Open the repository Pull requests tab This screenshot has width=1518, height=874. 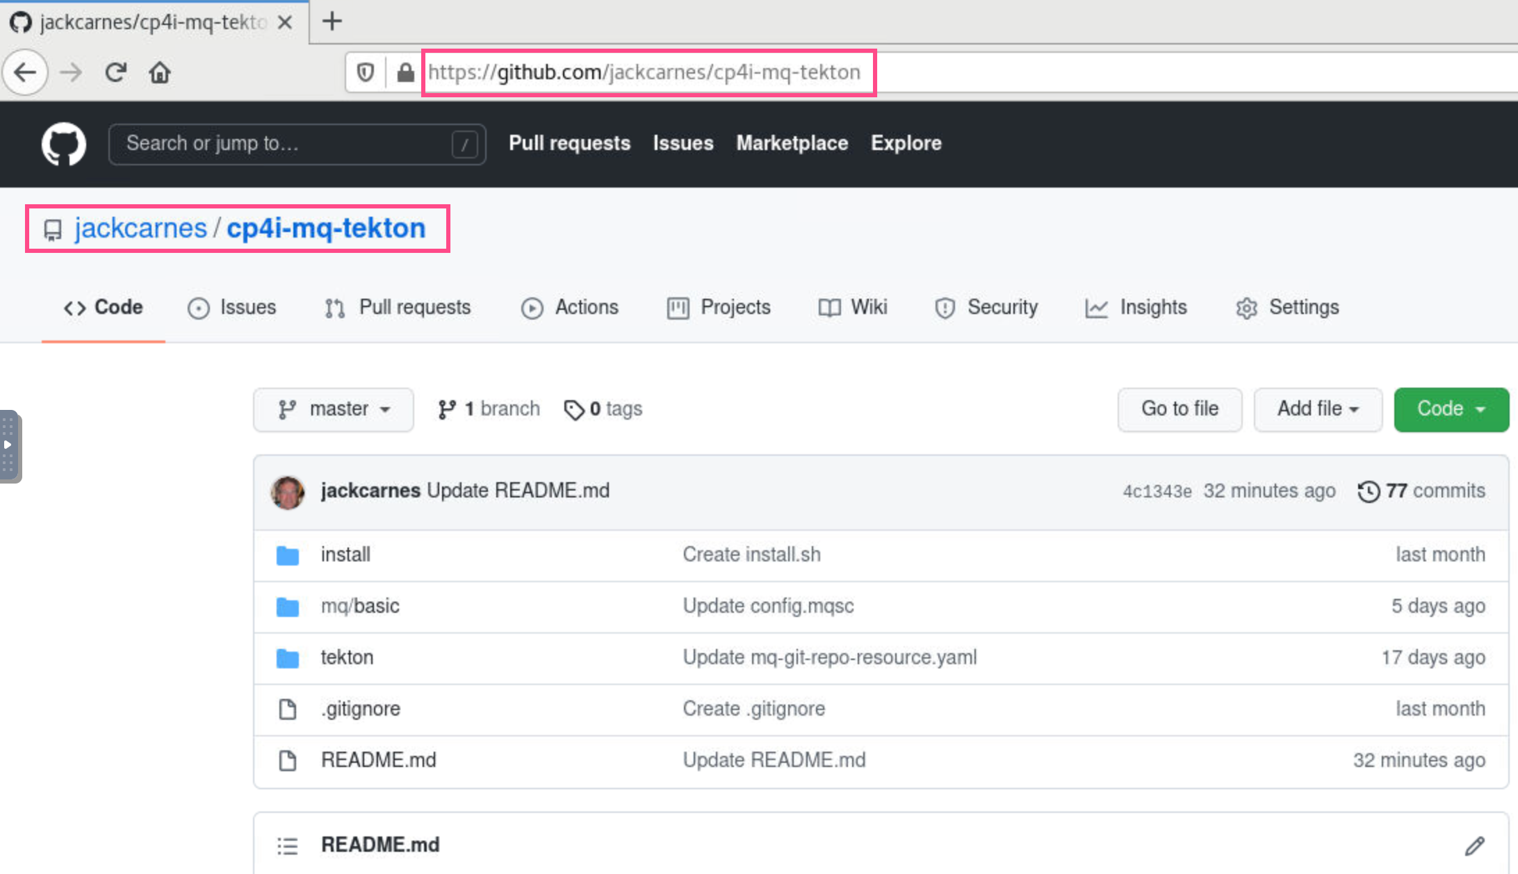tap(398, 307)
